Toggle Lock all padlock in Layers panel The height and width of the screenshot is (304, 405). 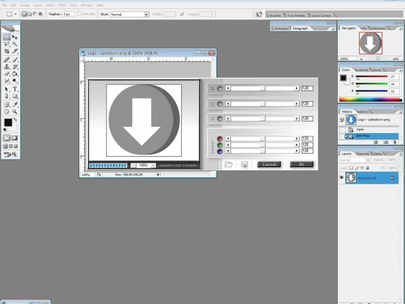[368, 168]
